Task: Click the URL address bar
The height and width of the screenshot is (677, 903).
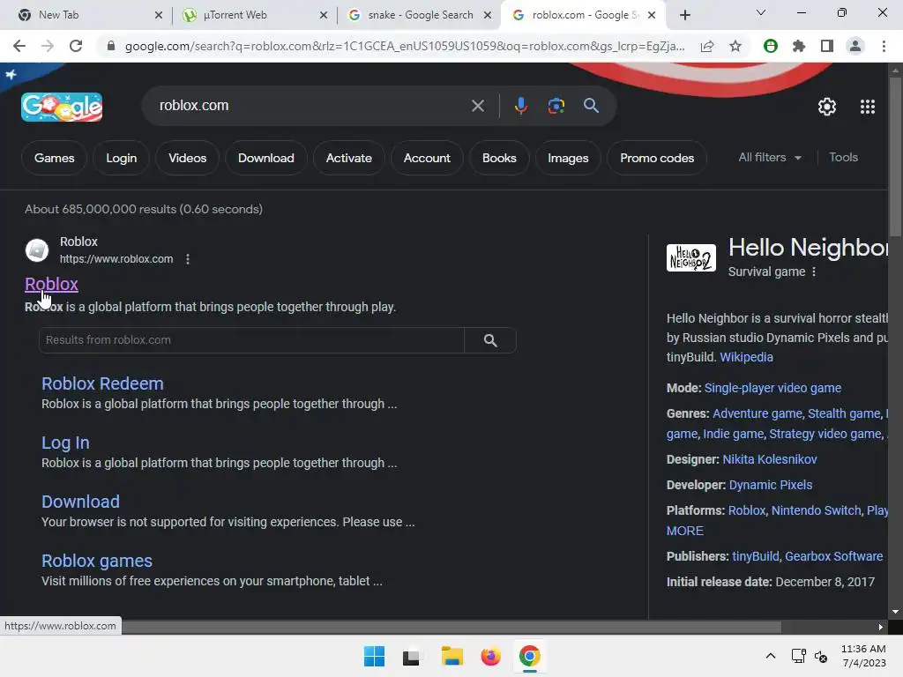Action: point(404,46)
